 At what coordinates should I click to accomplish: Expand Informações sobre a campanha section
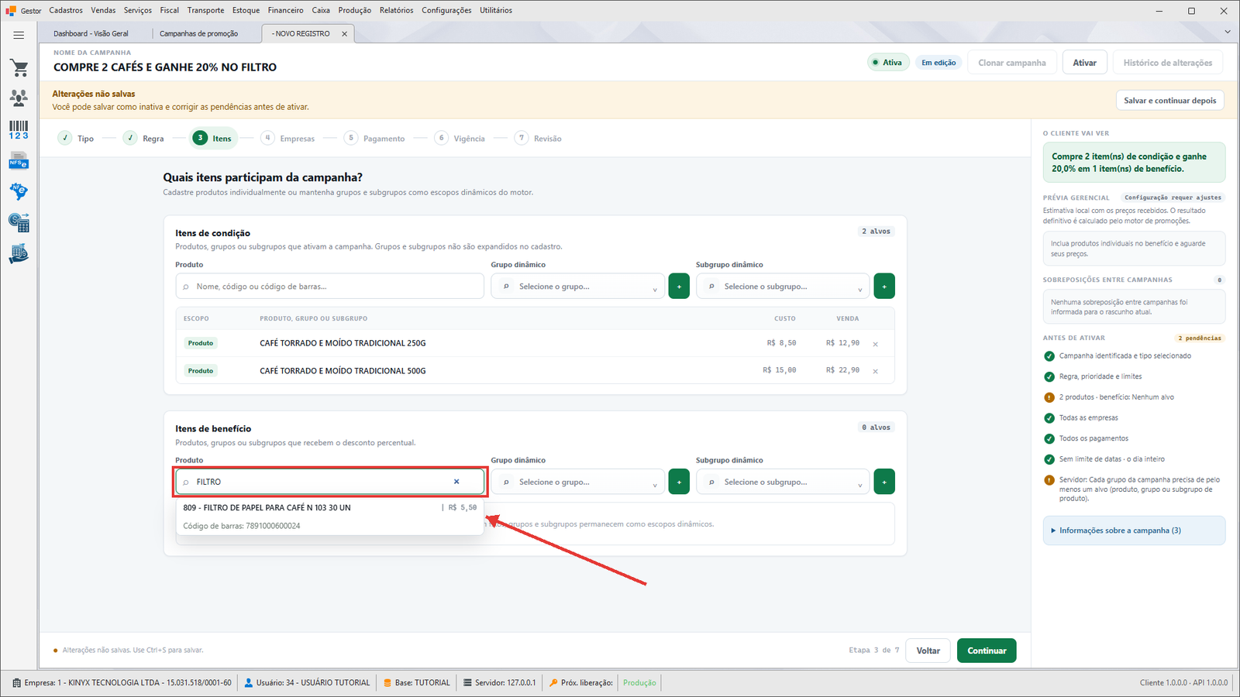tap(1134, 530)
